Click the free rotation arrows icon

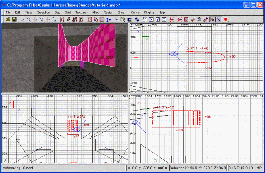pyautogui.click(x=137, y=19)
